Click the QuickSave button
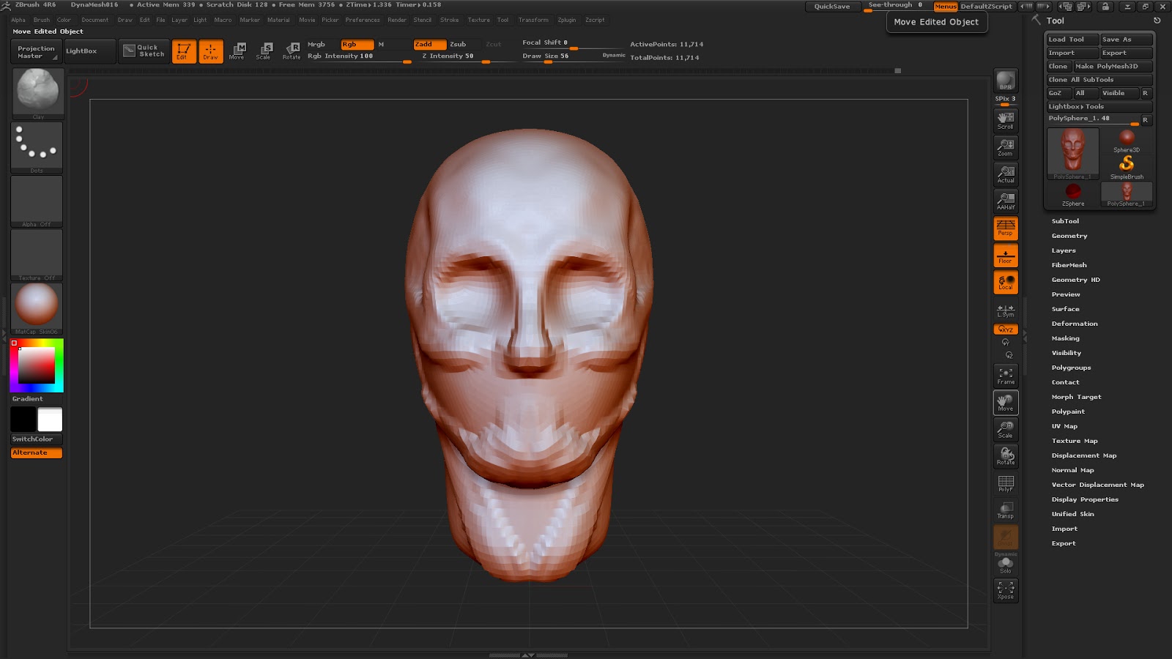Screen dimensions: 1172x659 coord(832,7)
